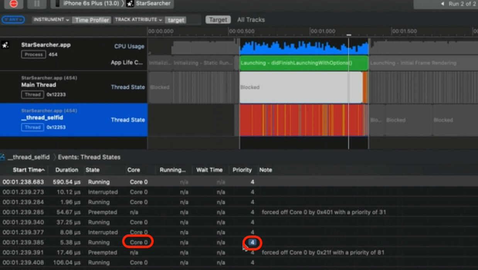Click the Process badge under StarSearcher.app

point(34,54)
